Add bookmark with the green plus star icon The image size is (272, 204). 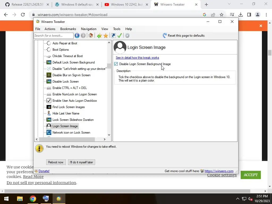click(99, 36)
